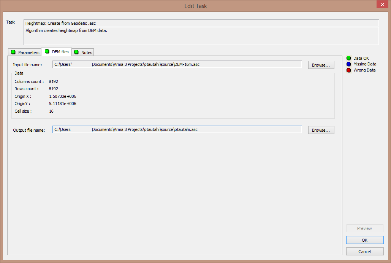The height and width of the screenshot is (263, 391).
Task: Browse for the output file name
Action: tap(321, 130)
